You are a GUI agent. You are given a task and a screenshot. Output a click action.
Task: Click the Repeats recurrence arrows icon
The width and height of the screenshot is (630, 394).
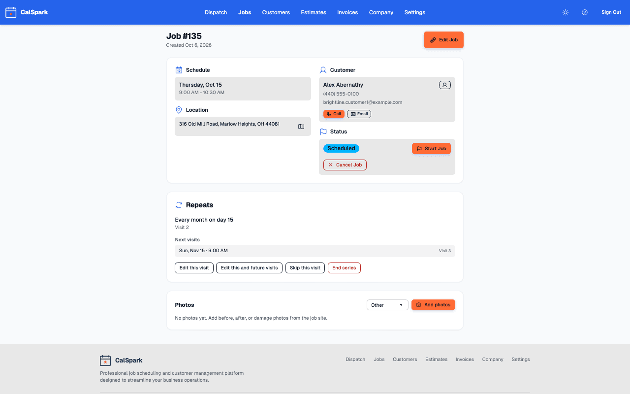coord(179,205)
